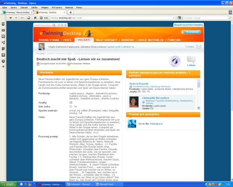Screen dimensions: 233x187
Task: Open the Widgets panel in the Opera sidebar
Action: coord(3,43)
